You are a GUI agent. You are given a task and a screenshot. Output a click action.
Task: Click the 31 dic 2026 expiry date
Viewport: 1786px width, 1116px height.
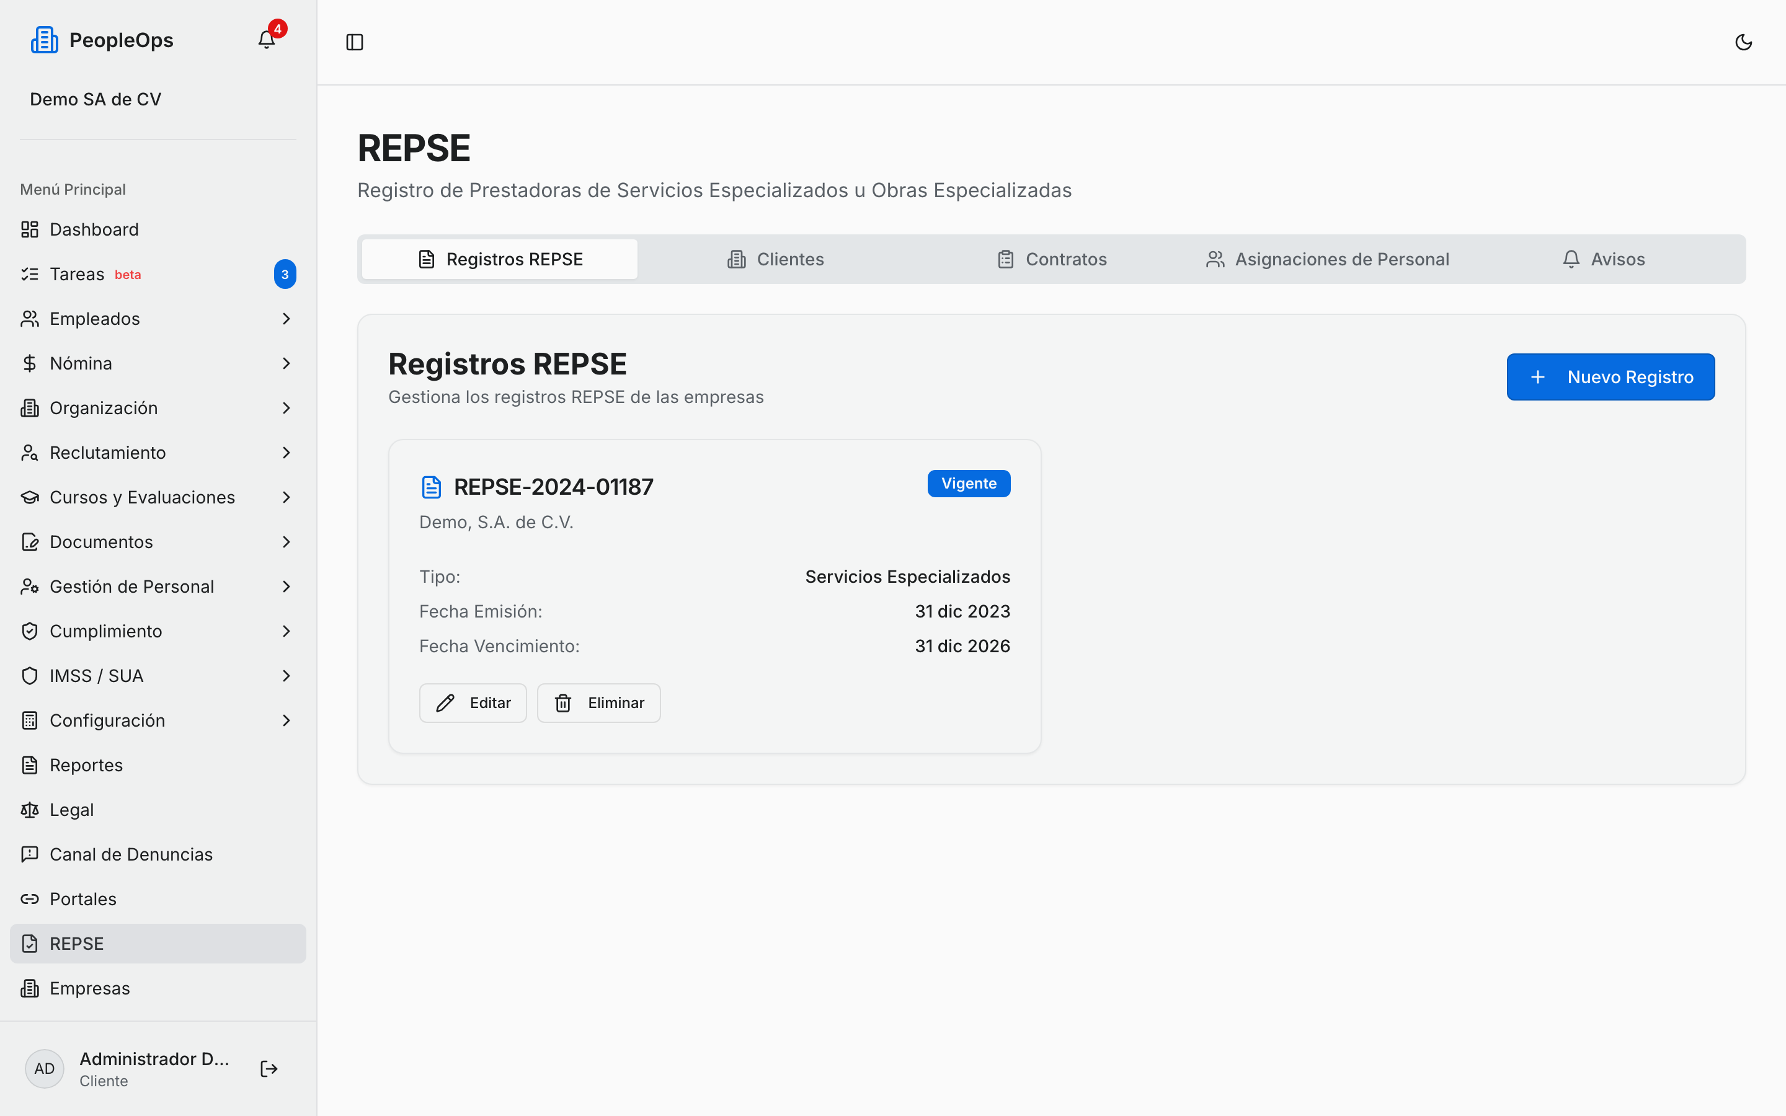[962, 646]
